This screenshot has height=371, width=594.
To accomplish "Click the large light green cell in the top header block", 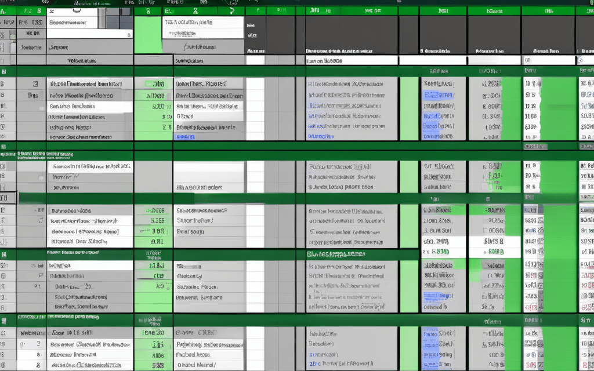I will point(148,35).
